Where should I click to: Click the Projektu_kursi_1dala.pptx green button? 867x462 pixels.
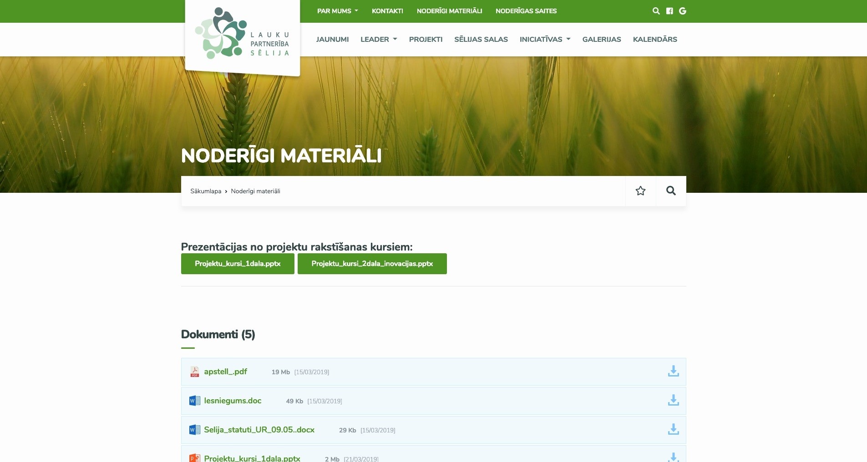[x=238, y=264]
